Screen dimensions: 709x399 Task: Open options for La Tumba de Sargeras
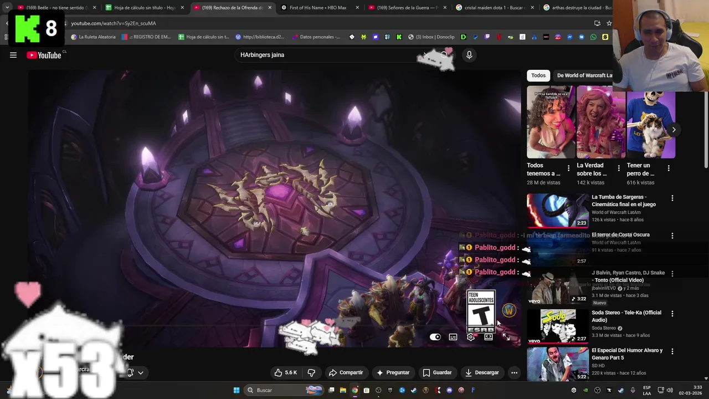(x=672, y=198)
